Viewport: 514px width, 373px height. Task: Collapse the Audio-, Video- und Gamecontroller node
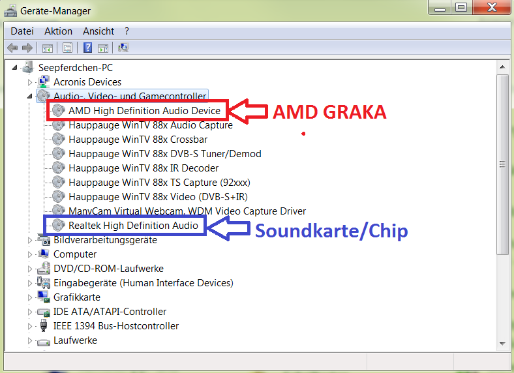tap(30, 97)
